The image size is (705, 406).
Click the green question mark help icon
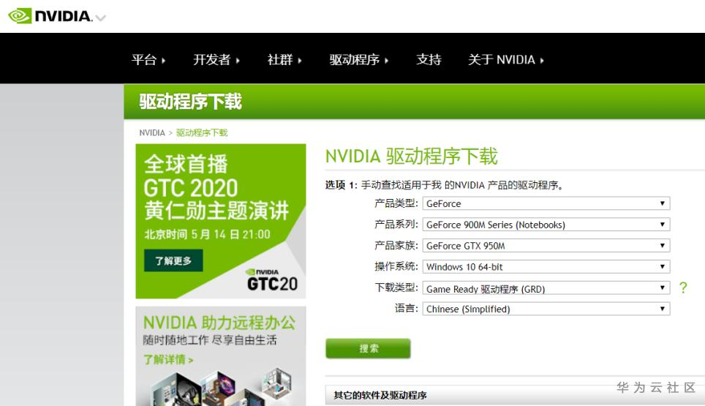[683, 287]
